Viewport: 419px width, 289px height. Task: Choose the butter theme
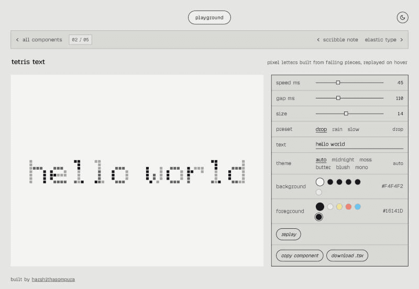[323, 168]
